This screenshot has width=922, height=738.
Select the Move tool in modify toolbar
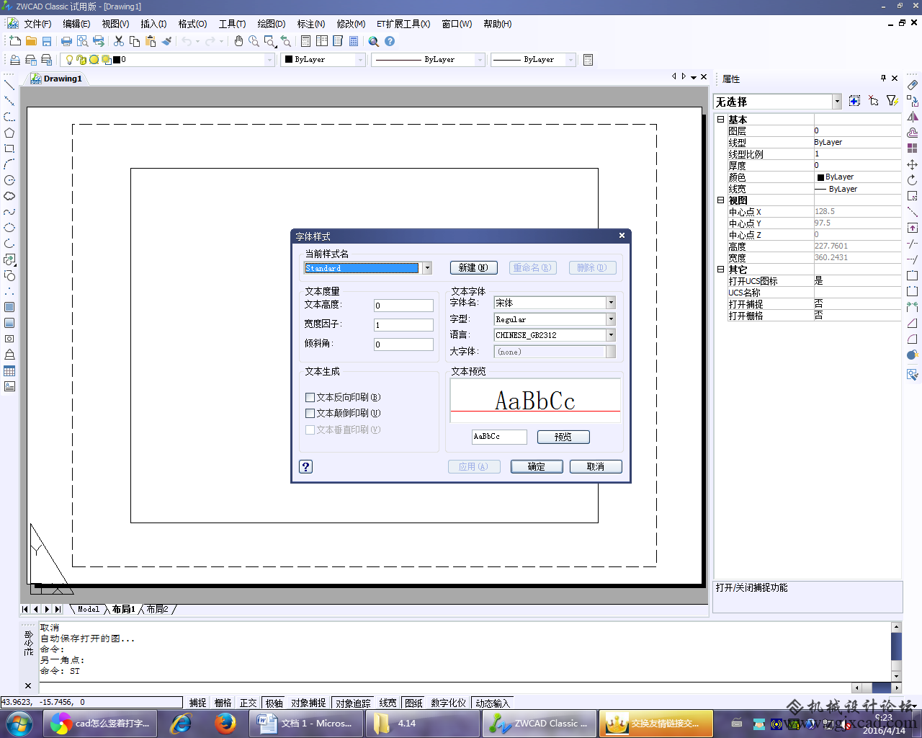pos(912,164)
